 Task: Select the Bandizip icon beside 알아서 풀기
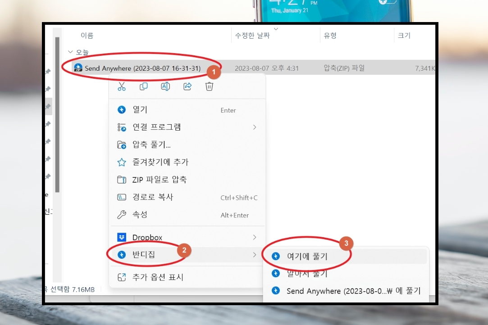[x=276, y=273]
